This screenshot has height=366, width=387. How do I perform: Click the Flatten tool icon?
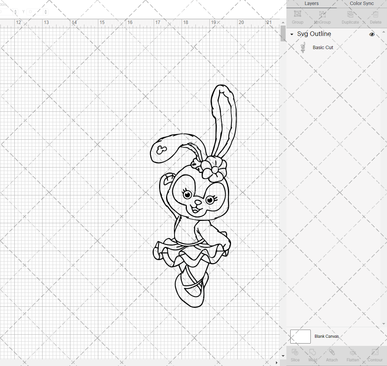coord(353,352)
